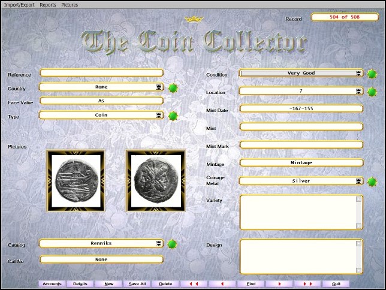Click the green button beside Catalog field

pyautogui.click(x=172, y=244)
